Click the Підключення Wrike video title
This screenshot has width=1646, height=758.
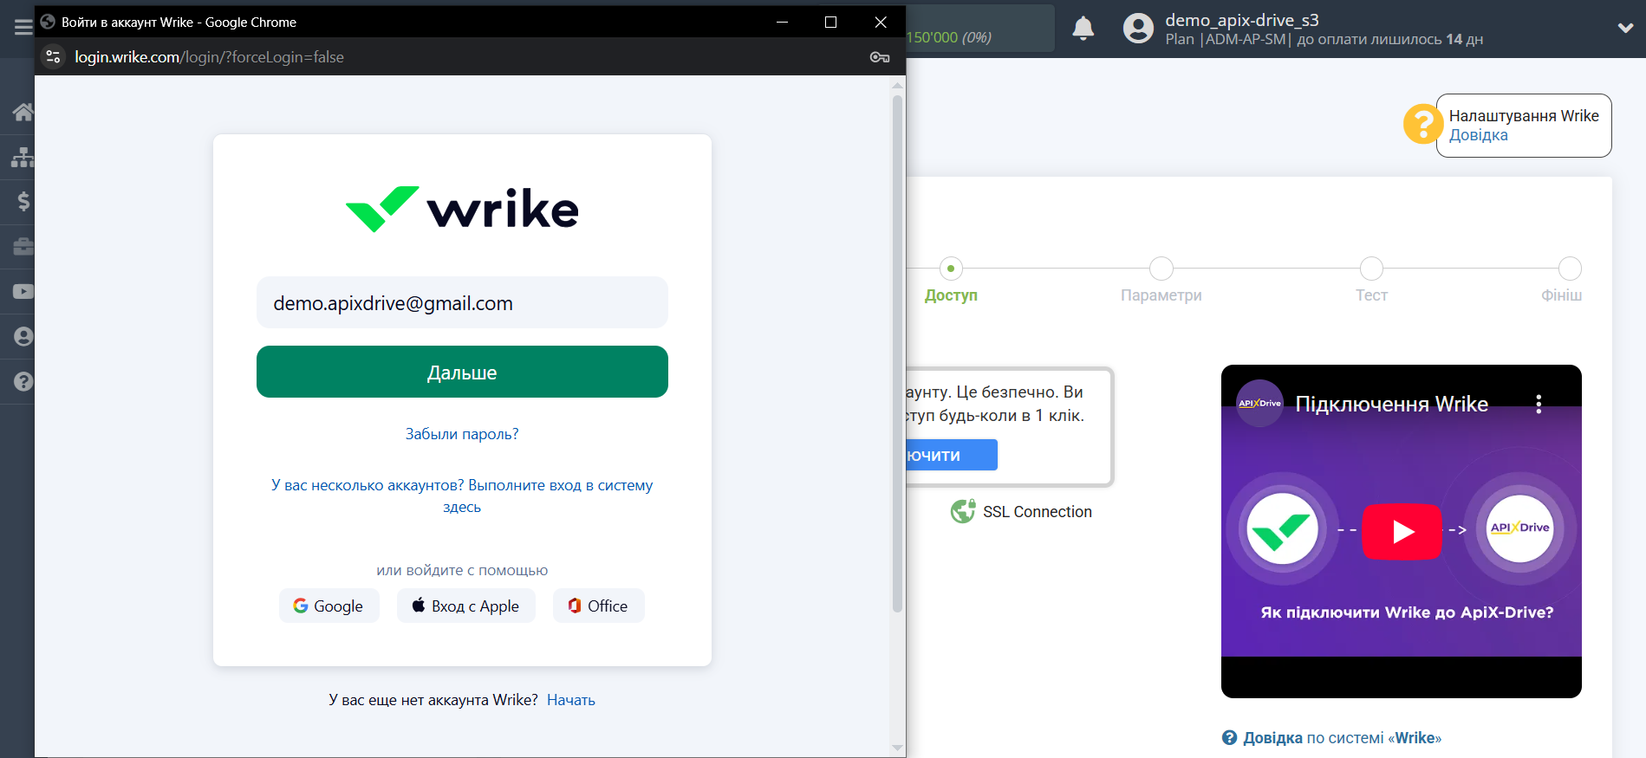point(1391,405)
